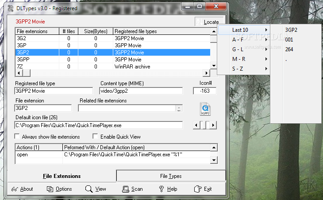Switch to the File Extensions tab
Viewport: 323px width, 200px height.
[62, 176]
